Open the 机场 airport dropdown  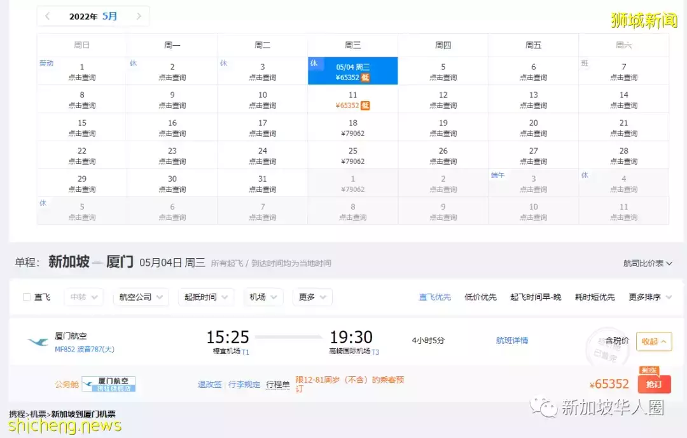pos(263,297)
